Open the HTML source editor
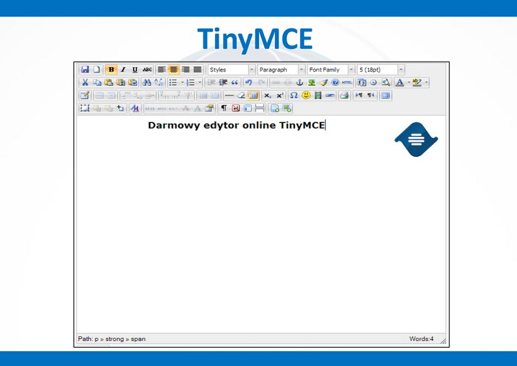This screenshot has height=366, width=517. (347, 82)
